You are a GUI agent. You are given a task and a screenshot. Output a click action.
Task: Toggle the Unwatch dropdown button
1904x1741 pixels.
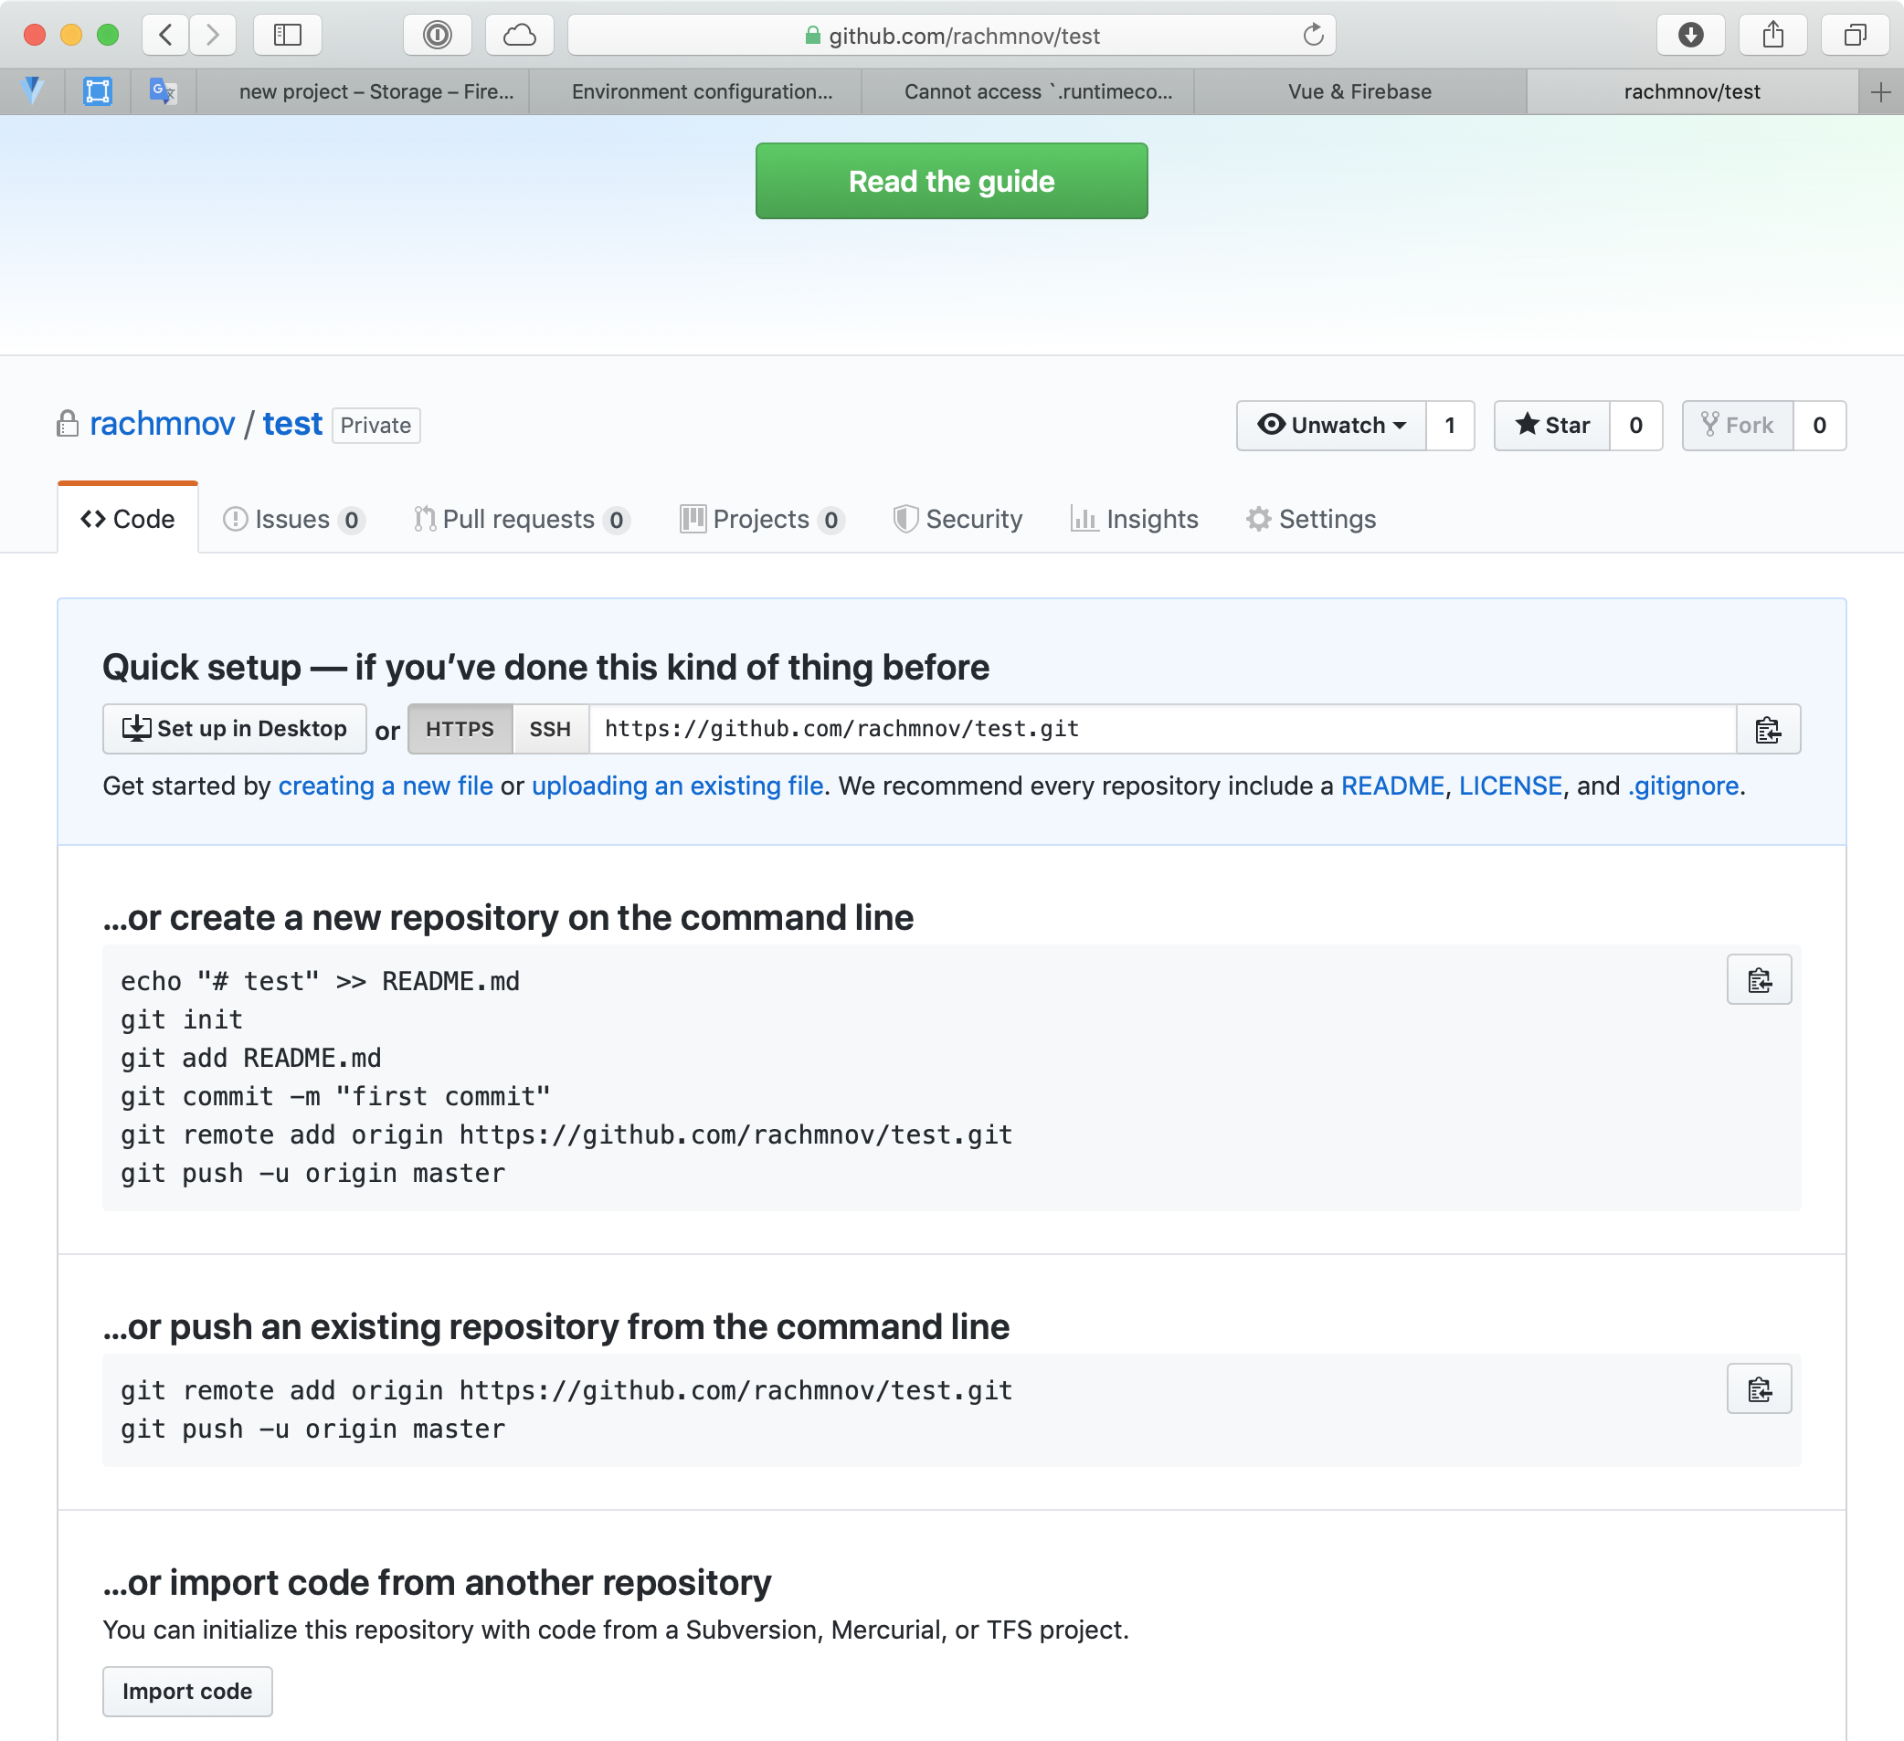click(1330, 425)
